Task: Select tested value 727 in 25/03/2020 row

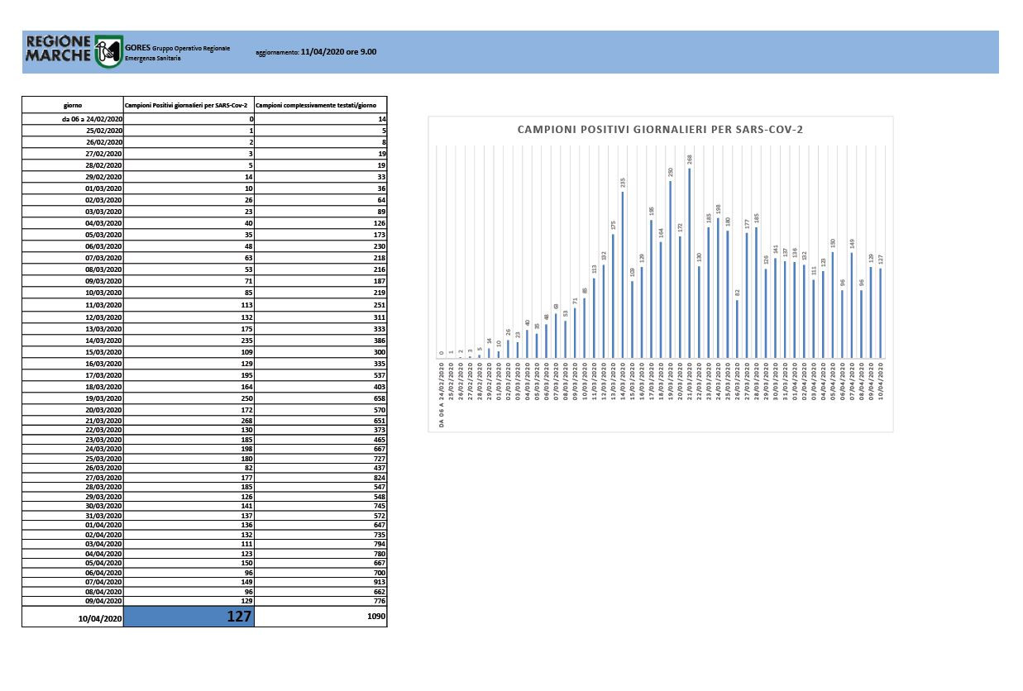Action: [x=321, y=457]
